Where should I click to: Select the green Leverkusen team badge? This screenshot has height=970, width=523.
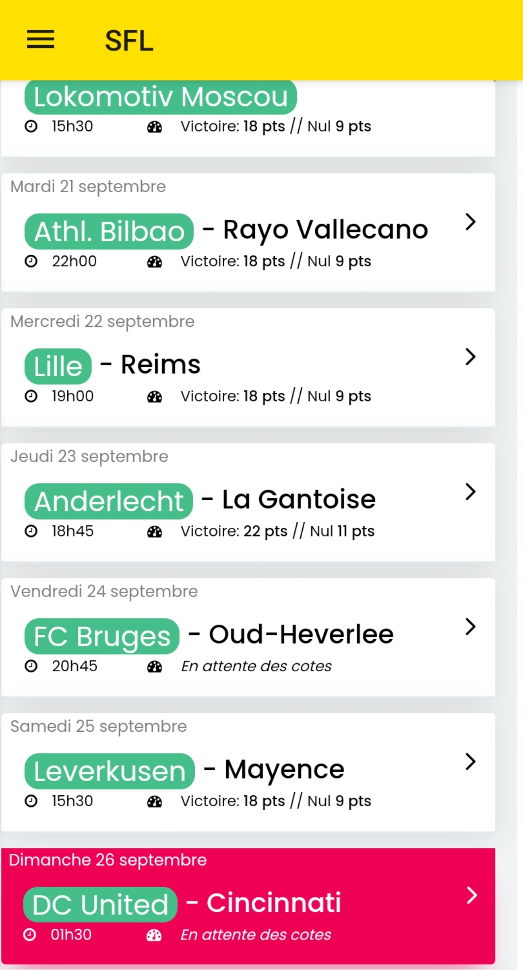[x=109, y=771]
